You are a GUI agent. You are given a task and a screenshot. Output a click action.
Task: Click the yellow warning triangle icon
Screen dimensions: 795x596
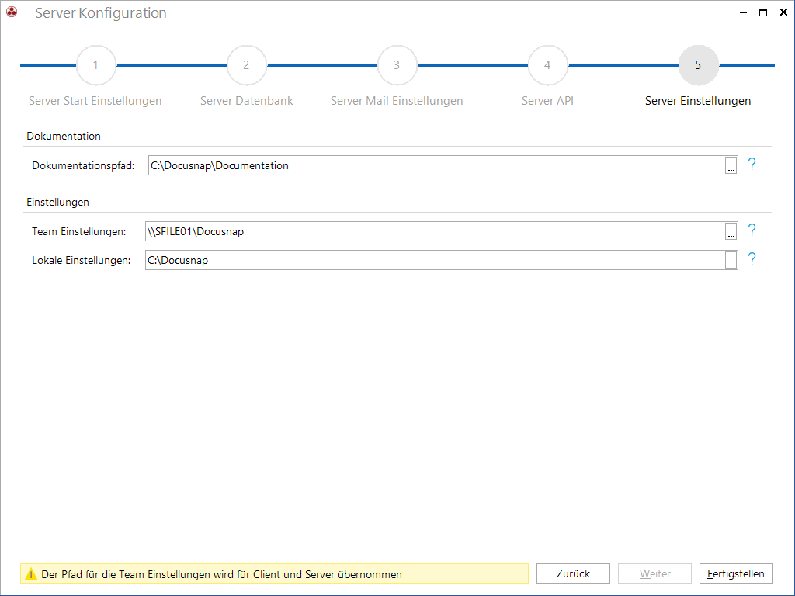tap(31, 573)
